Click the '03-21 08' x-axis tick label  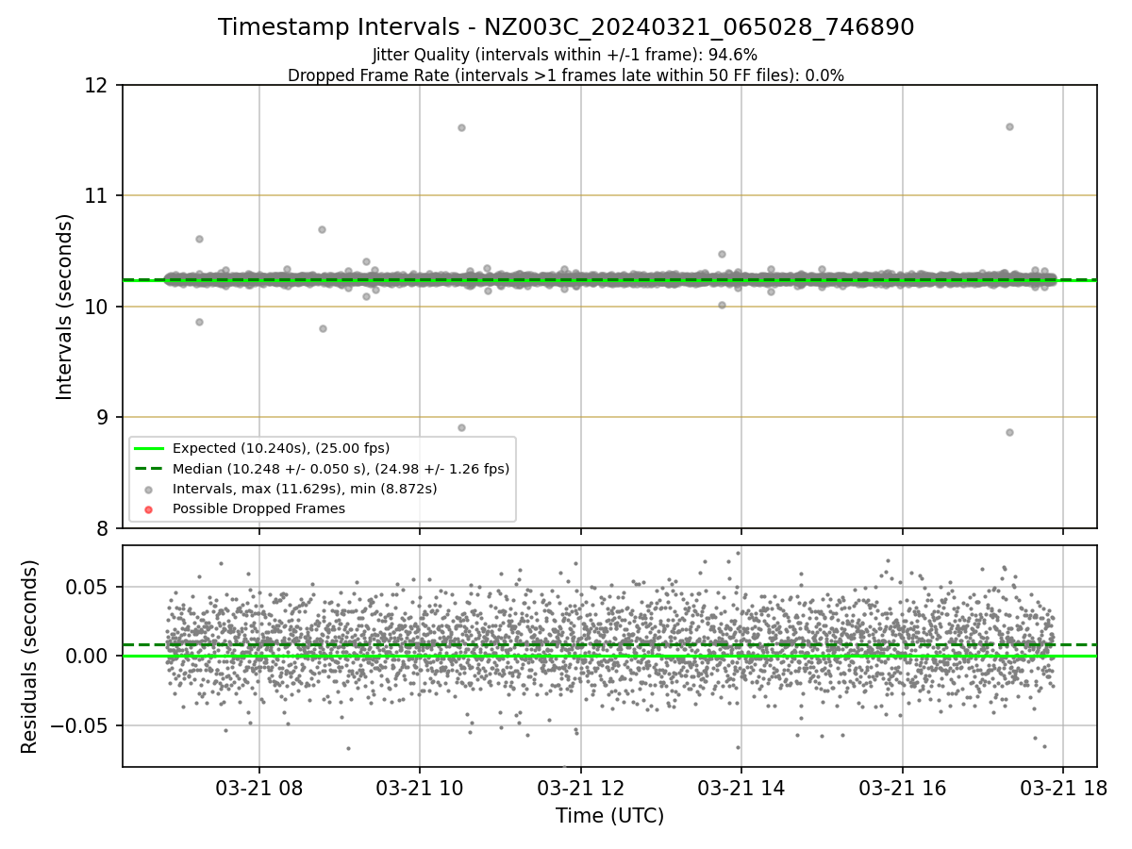coord(258,789)
